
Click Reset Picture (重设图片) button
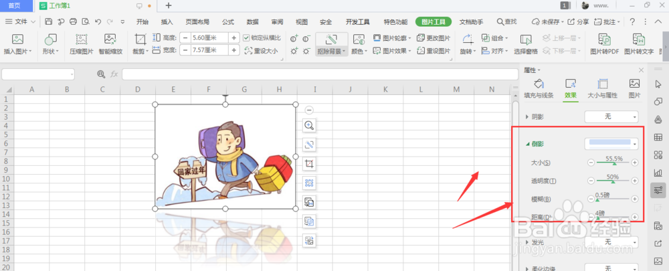(434, 51)
